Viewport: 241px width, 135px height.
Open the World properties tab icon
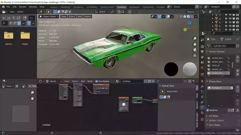202,68
